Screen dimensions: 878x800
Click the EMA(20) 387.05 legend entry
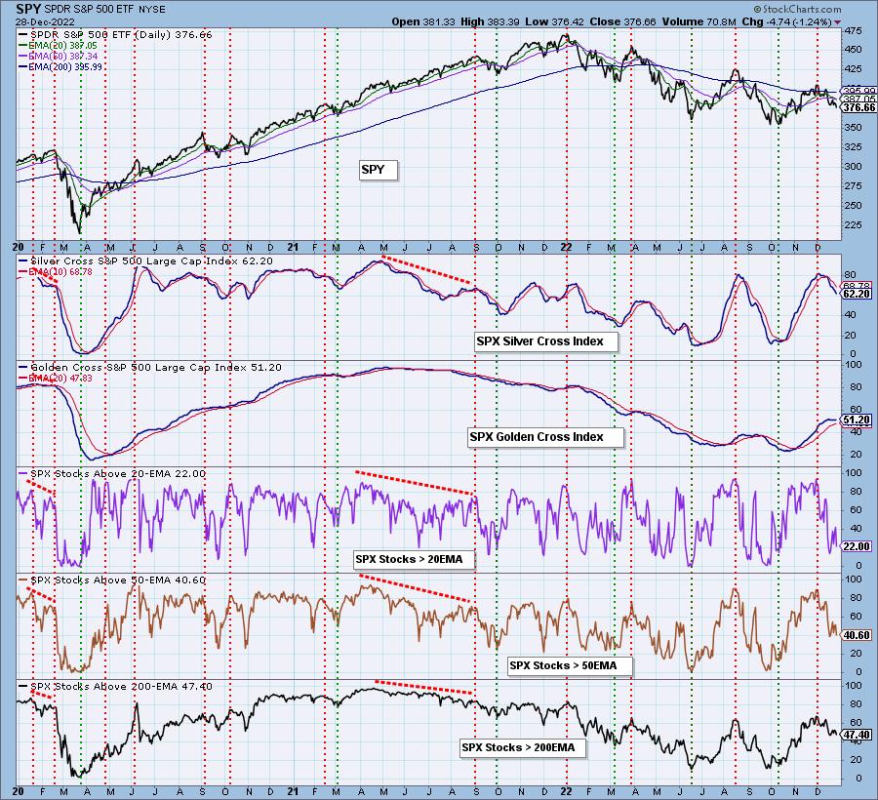58,45
